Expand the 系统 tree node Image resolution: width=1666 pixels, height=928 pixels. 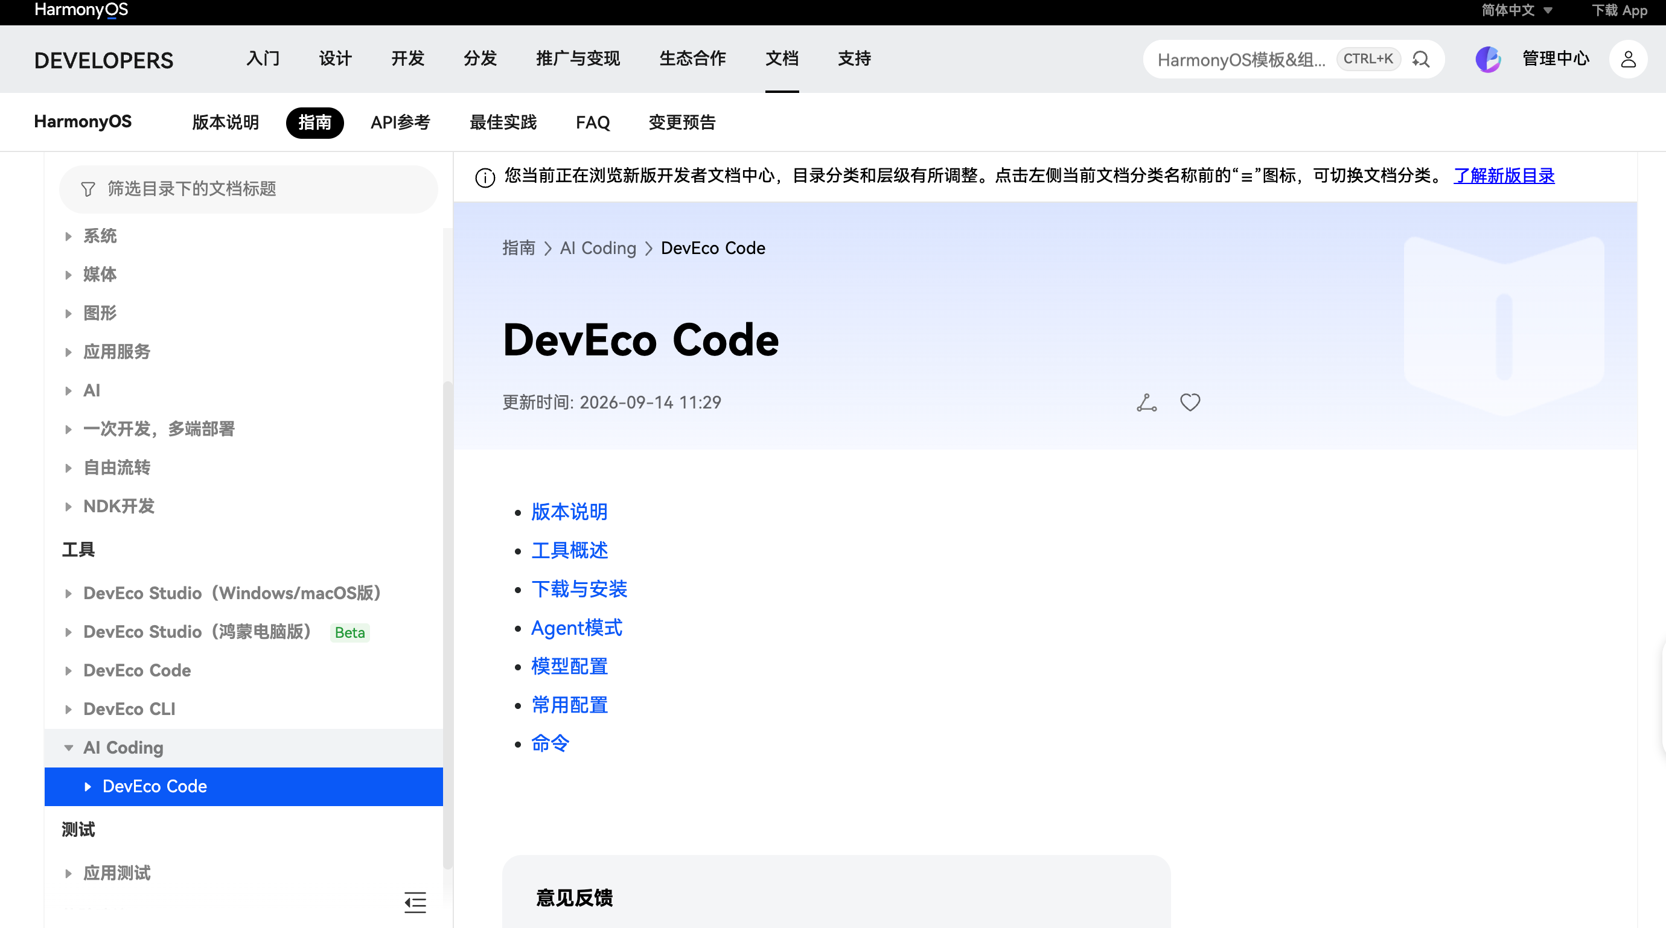(x=68, y=236)
